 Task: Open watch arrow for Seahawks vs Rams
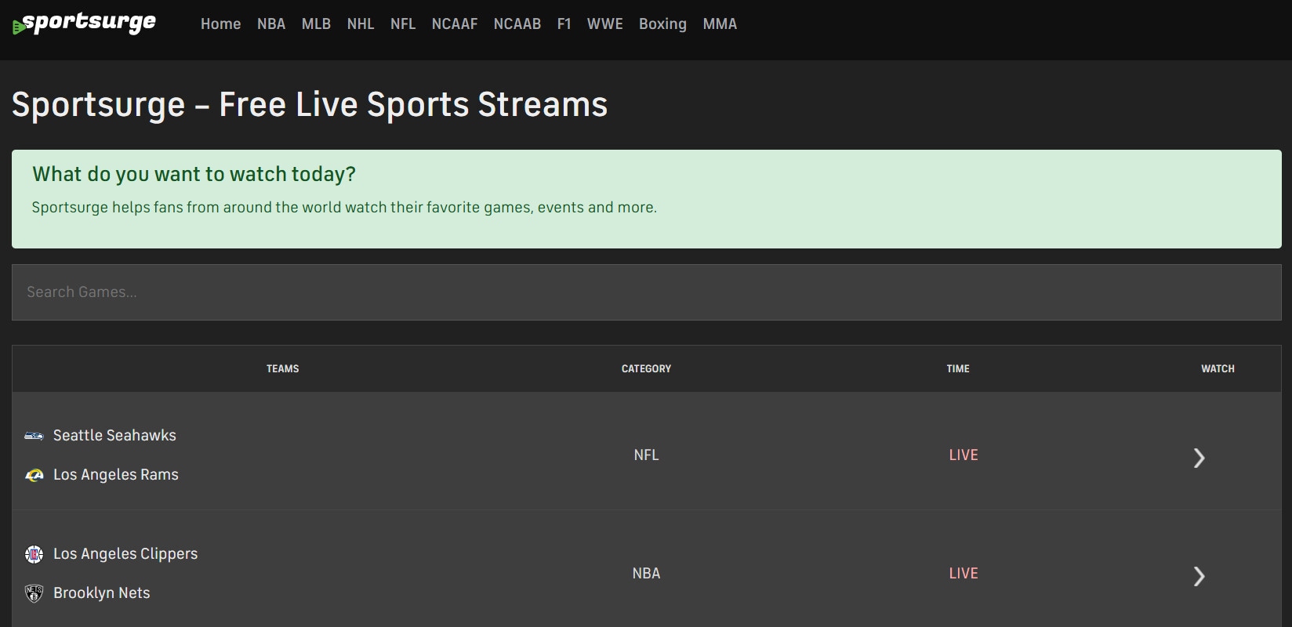tap(1199, 458)
